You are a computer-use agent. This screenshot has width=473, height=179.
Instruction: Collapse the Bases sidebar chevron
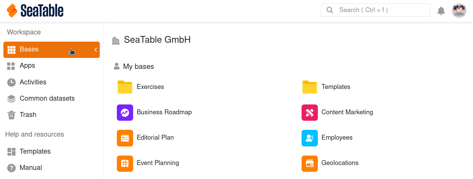[x=96, y=50]
